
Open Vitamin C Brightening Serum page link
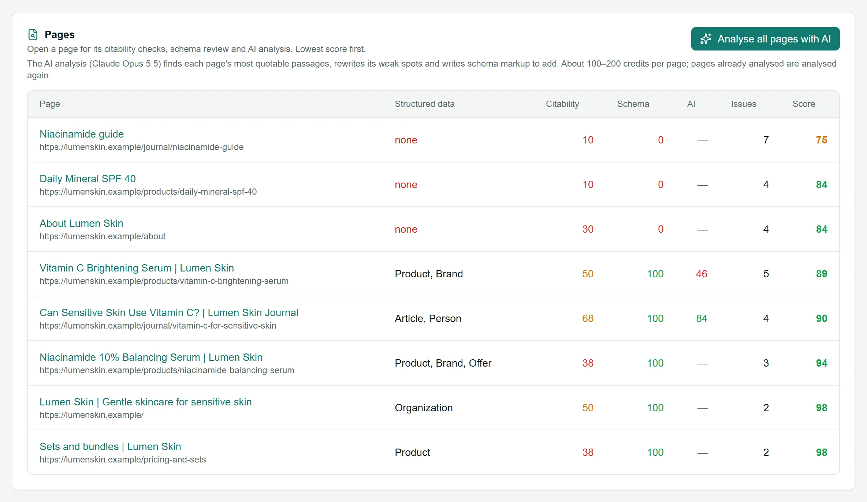coord(137,268)
